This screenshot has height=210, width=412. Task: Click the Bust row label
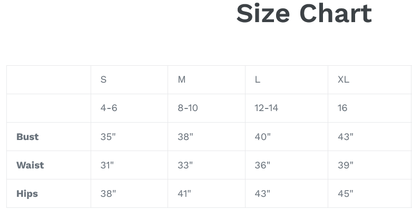[x=27, y=136]
